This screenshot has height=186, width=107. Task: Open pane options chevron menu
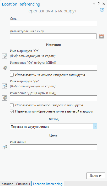pos(94,4)
